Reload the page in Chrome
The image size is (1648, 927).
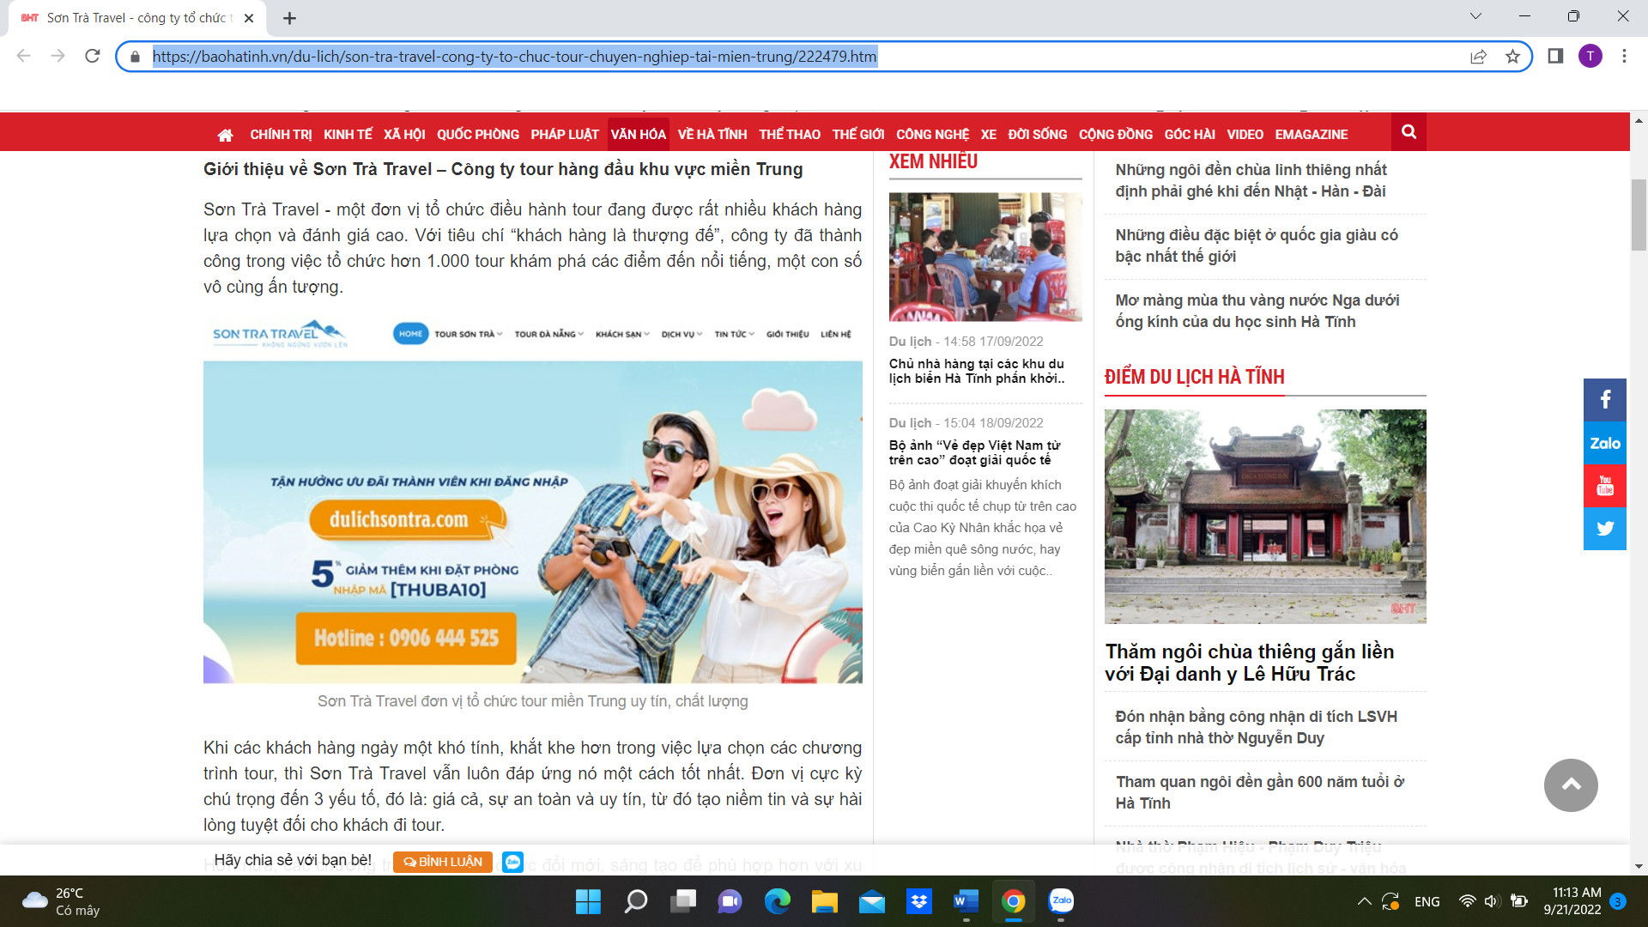(93, 56)
